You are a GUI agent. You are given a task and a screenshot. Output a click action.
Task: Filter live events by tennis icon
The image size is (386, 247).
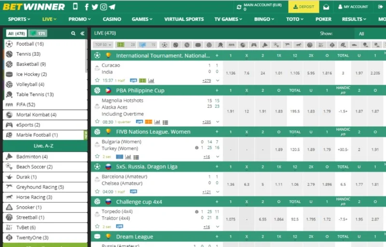(x=176, y=45)
